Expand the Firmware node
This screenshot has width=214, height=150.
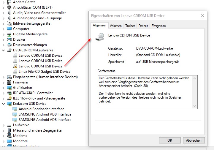[x=3, y=82]
